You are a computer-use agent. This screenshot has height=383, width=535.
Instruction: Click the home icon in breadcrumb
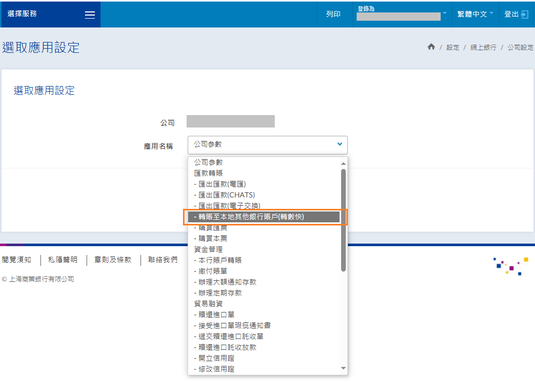click(431, 47)
